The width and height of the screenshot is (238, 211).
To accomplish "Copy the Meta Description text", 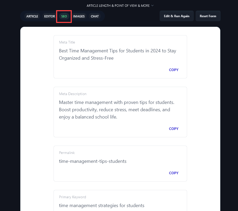I will pyautogui.click(x=174, y=128).
